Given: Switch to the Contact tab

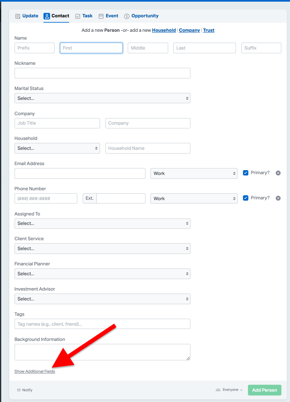Looking at the screenshot, I should pos(56,16).
